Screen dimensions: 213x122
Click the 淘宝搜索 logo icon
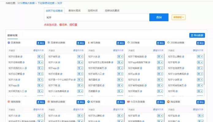pyautogui.click(x=169, y=102)
